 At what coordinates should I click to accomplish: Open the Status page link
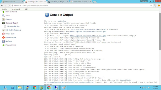[8, 15]
